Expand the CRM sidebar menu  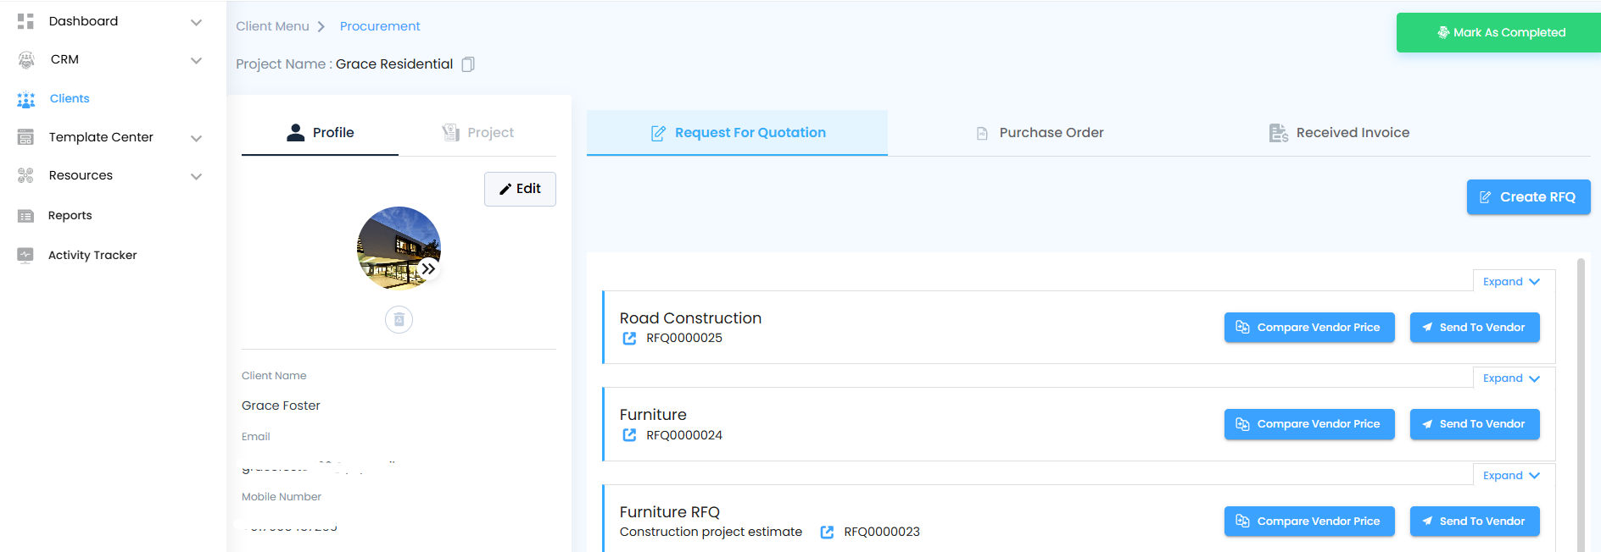[x=196, y=60]
